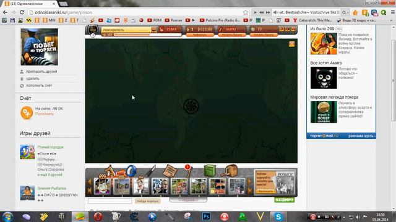
Task: Open Зимняя Рыбалка game link
Action: (x=52, y=188)
